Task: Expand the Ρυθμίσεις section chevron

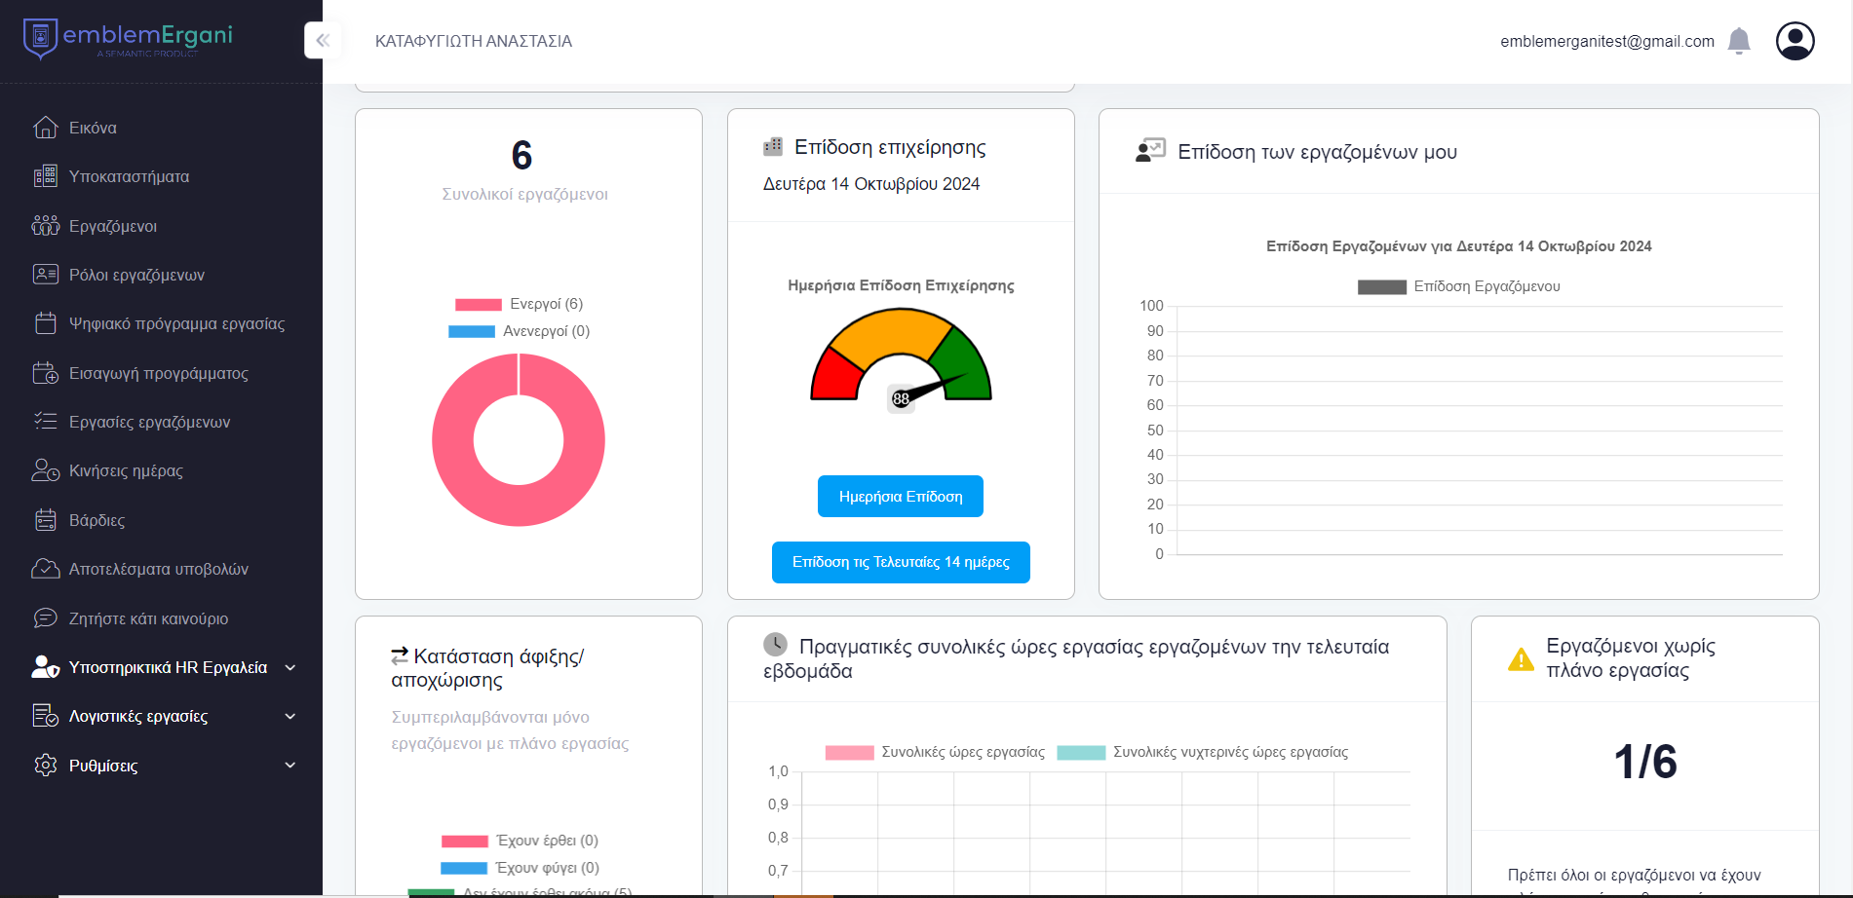Action: pyautogui.click(x=290, y=766)
